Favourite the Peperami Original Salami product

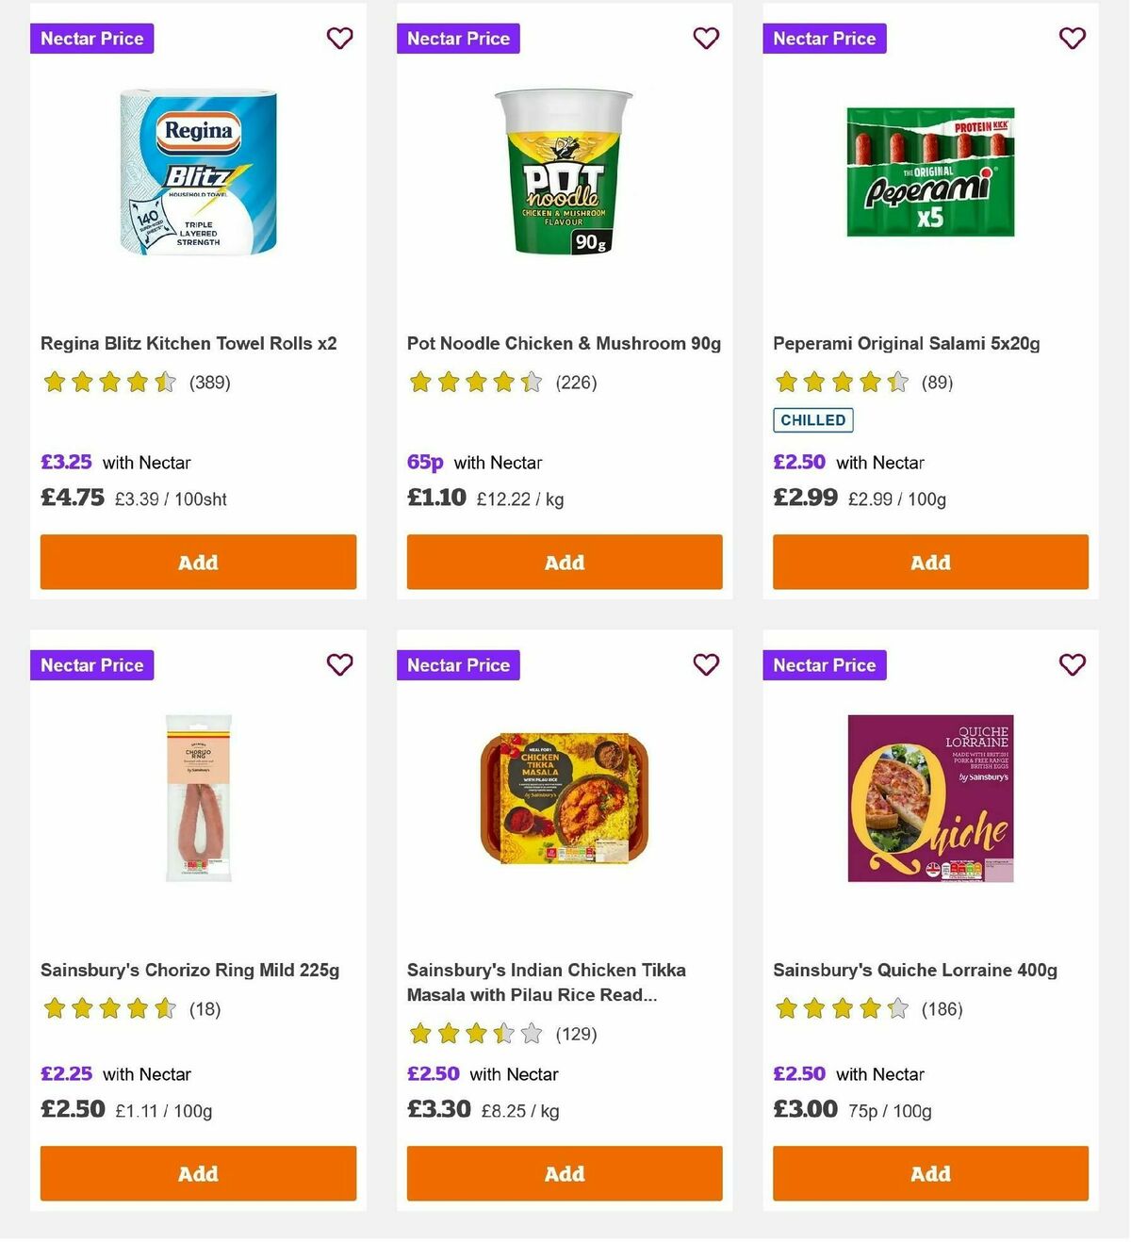pyautogui.click(x=1072, y=39)
